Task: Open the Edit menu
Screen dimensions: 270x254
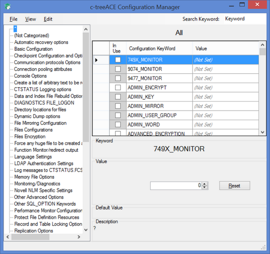Action: click(48, 19)
